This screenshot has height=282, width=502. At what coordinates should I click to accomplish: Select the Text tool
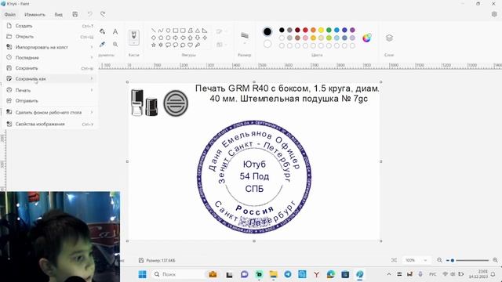click(115, 31)
